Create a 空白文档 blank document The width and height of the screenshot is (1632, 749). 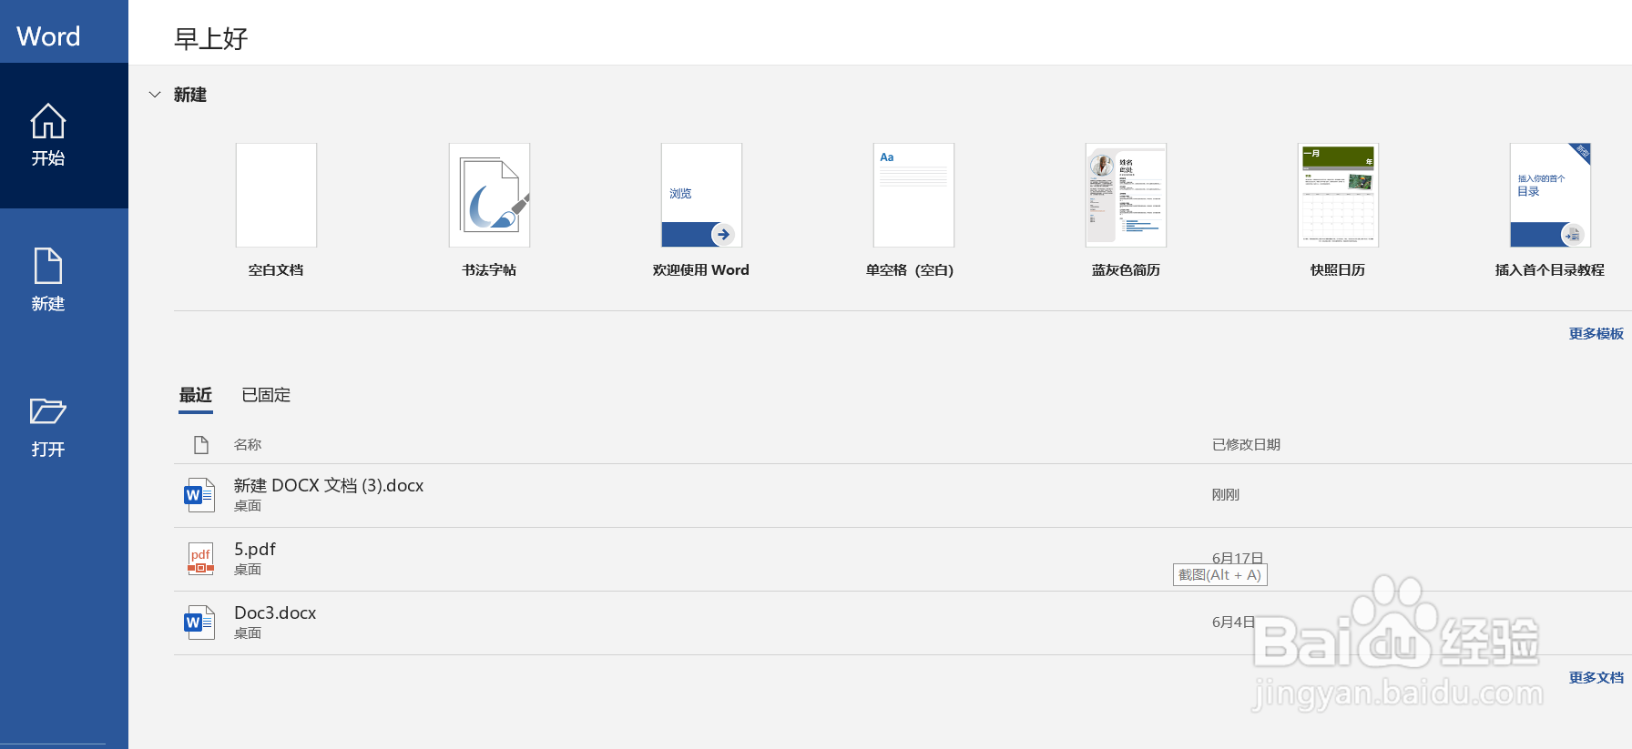click(276, 195)
